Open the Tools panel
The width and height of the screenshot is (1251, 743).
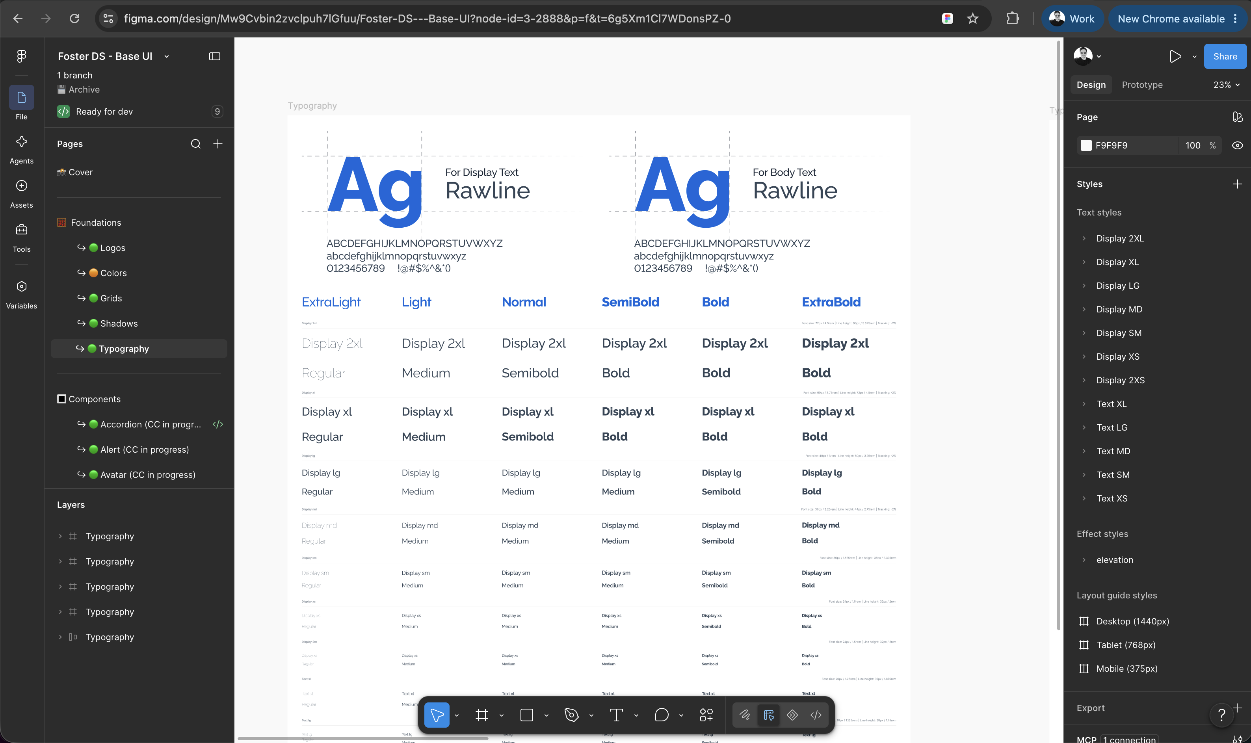tap(22, 237)
